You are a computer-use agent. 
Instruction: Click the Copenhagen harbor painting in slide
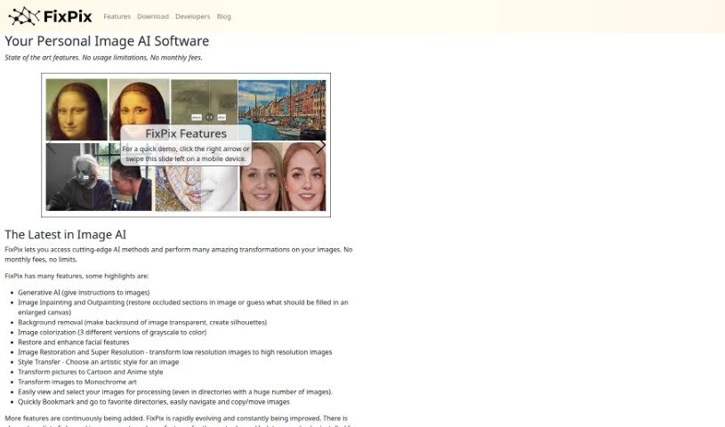coord(282,110)
